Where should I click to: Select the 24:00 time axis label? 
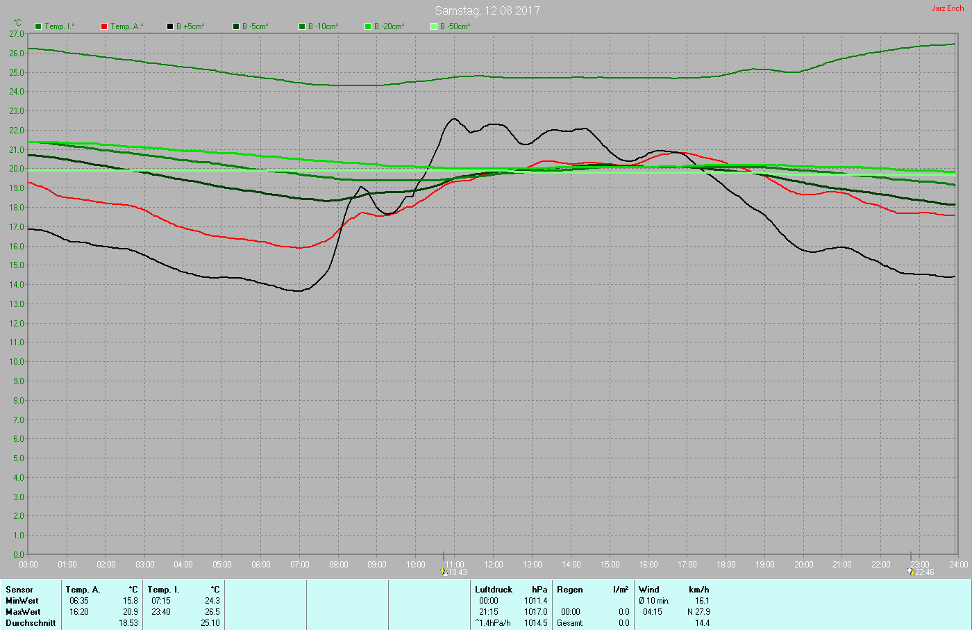click(959, 565)
